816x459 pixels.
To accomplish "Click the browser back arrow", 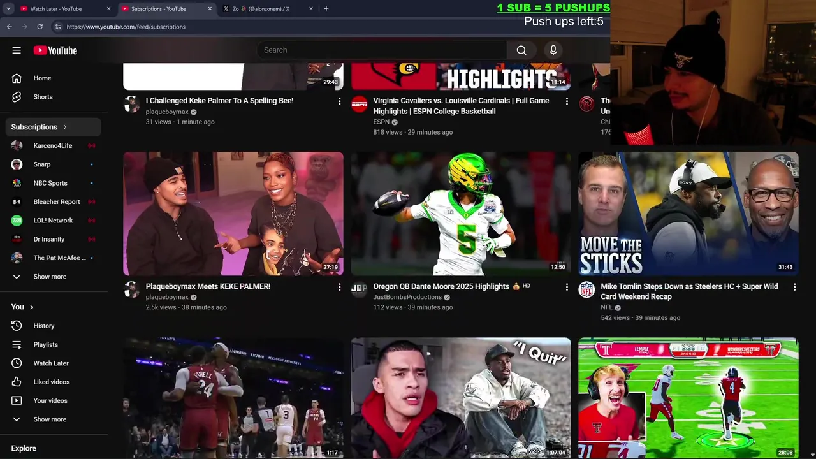I will click(9, 27).
